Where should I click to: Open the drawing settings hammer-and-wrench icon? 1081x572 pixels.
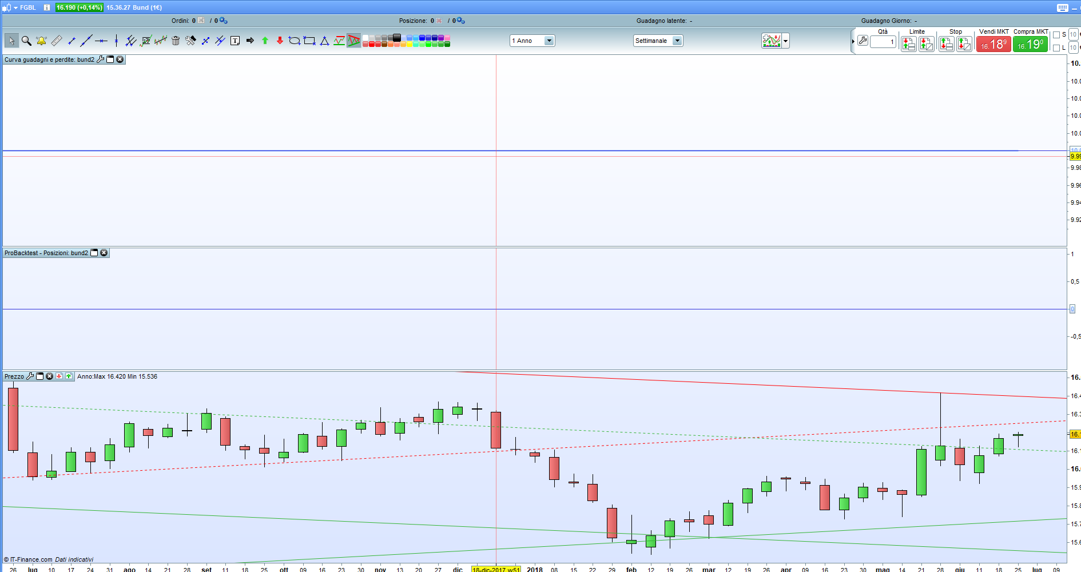coord(190,41)
